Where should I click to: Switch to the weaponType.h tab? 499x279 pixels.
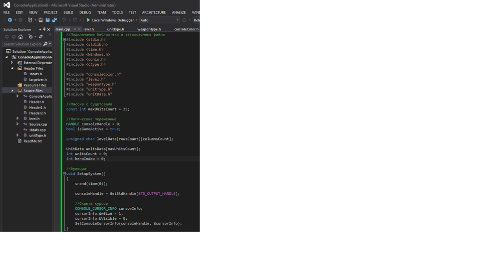point(149,29)
